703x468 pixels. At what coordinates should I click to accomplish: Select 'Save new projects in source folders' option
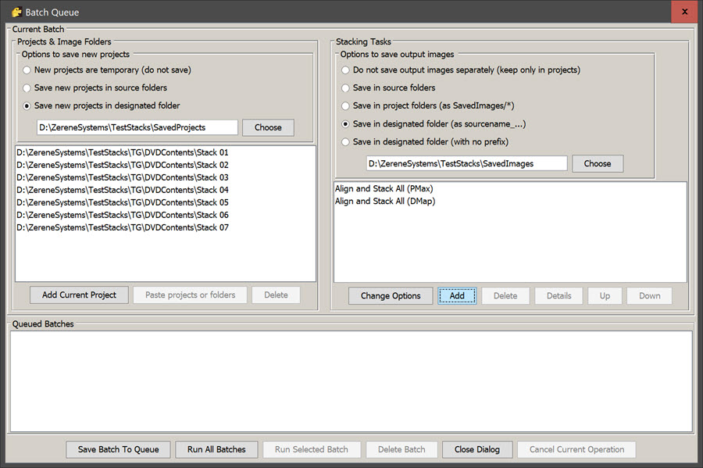coord(27,88)
